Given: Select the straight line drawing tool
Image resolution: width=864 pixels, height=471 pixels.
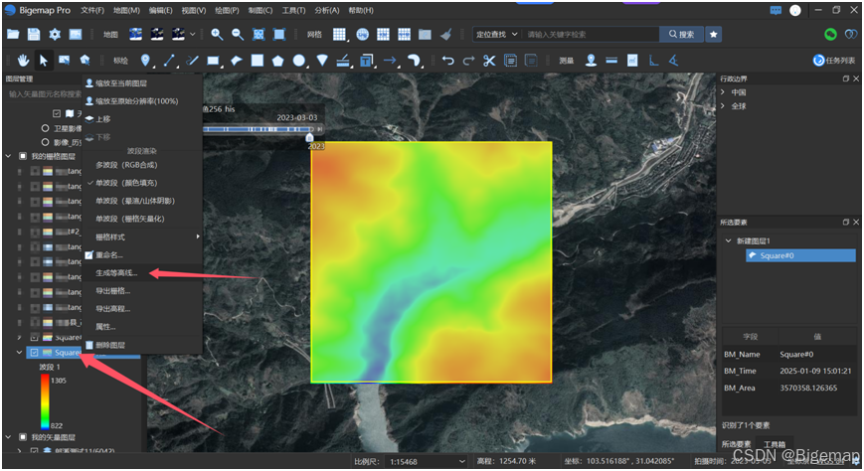Looking at the screenshot, I should (169, 60).
